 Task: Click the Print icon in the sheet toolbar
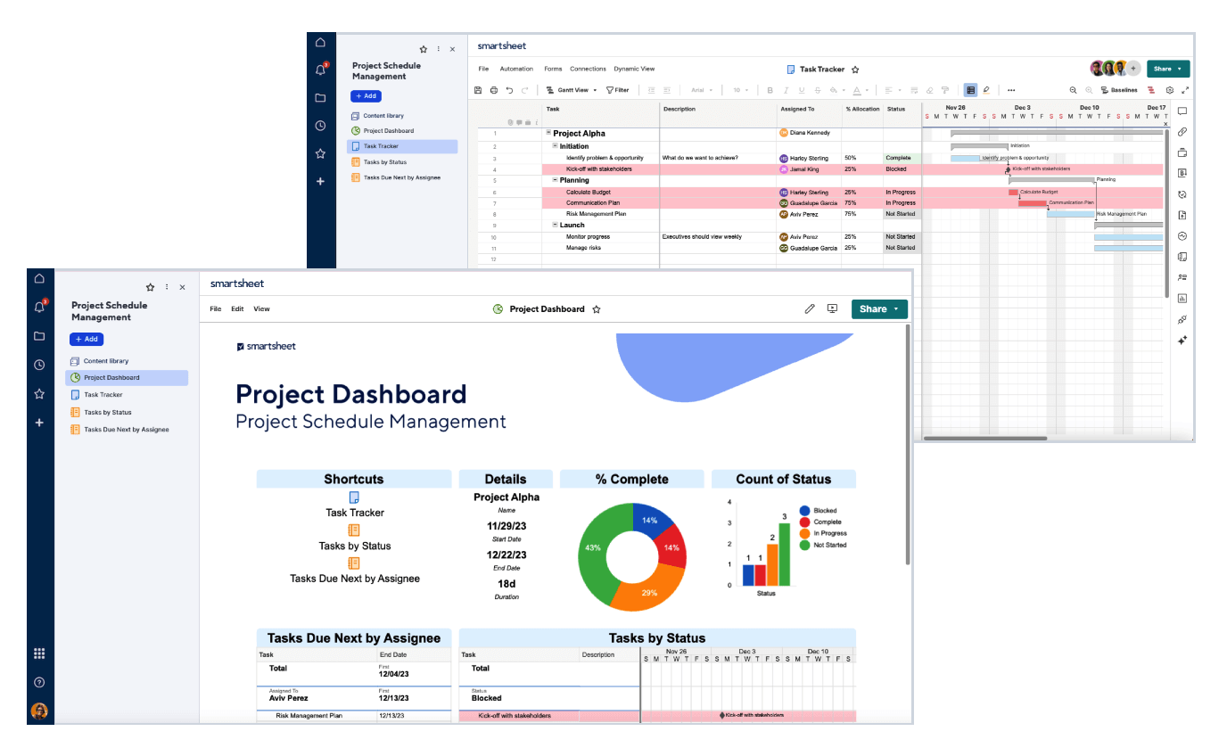pyautogui.click(x=494, y=90)
